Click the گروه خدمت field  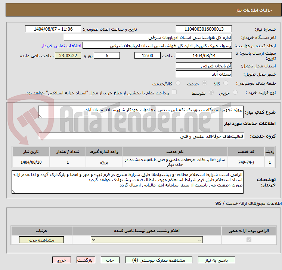(142, 136)
